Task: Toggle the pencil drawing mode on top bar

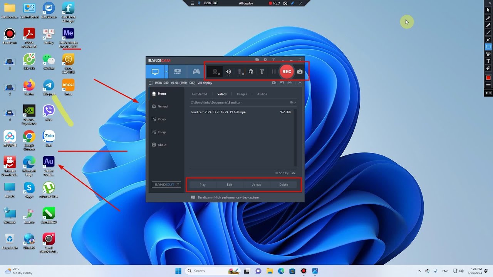Action: point(293,3)
